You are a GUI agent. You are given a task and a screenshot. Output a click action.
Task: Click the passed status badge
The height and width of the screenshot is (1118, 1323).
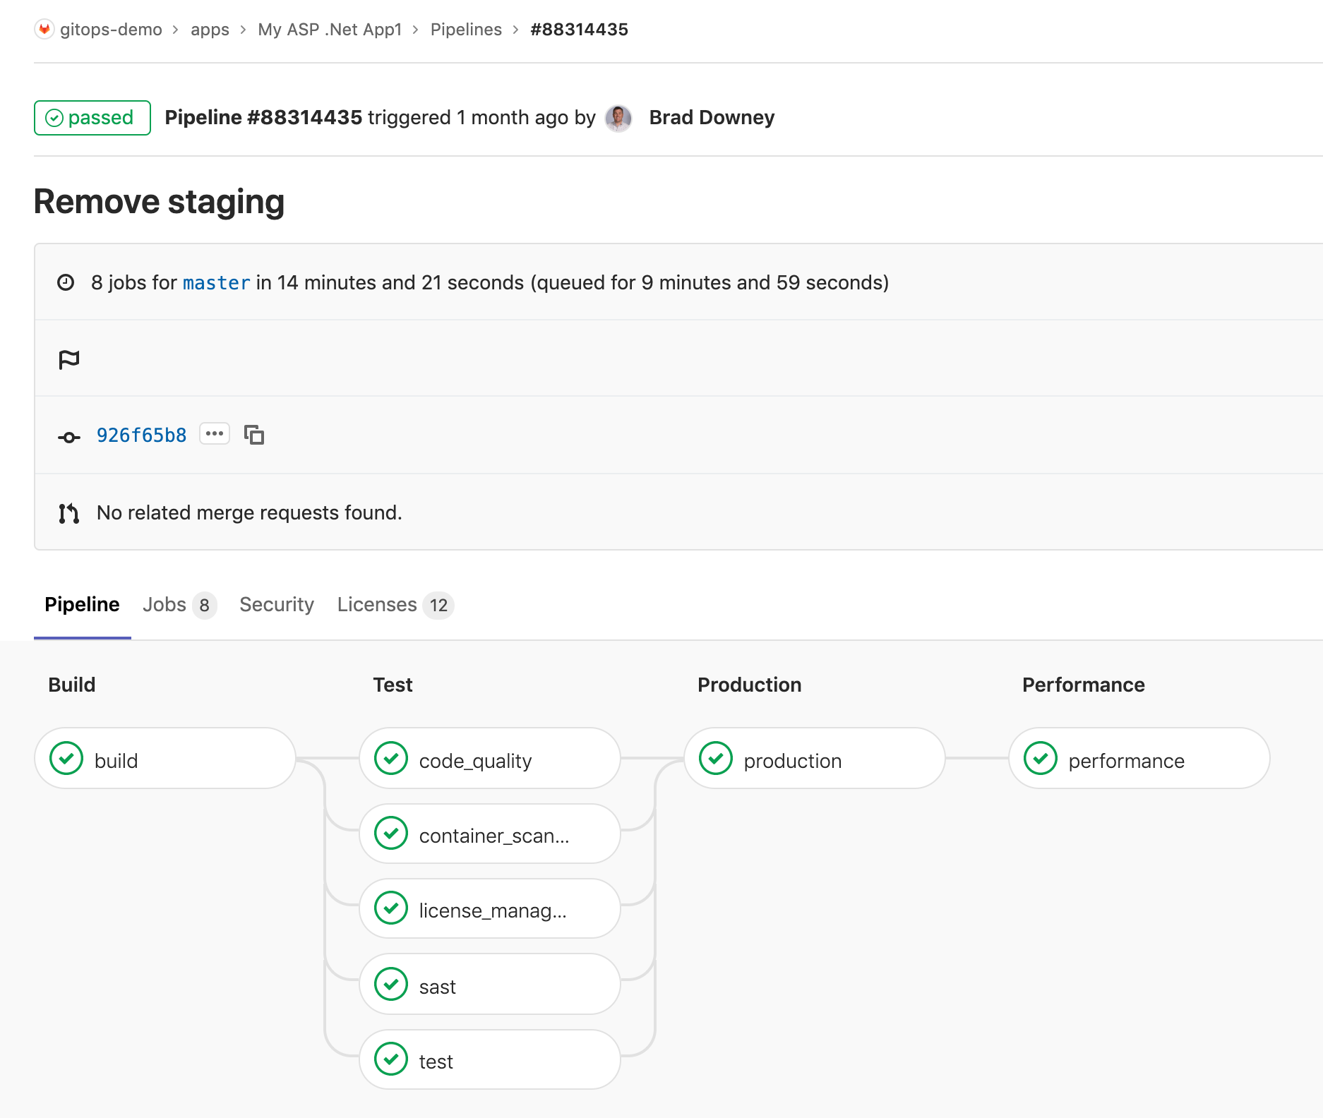(92, 118)
